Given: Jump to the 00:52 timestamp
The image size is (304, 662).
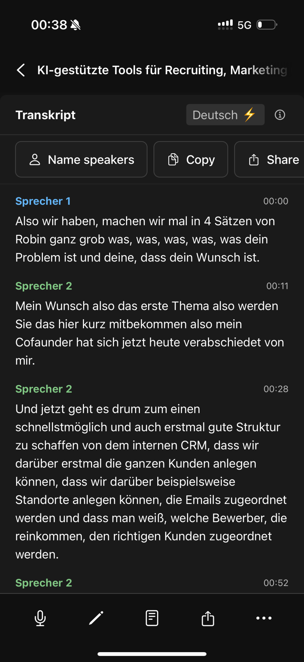Looking at the screenshot, I should point(276,583).
